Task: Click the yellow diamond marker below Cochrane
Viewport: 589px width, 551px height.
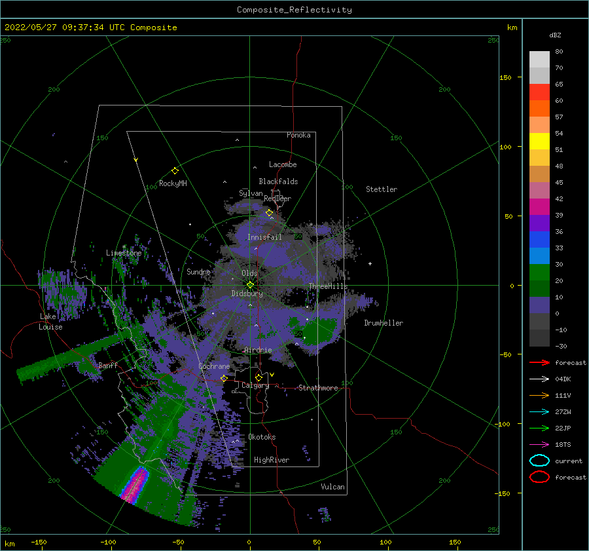Action: click(224, 378)
